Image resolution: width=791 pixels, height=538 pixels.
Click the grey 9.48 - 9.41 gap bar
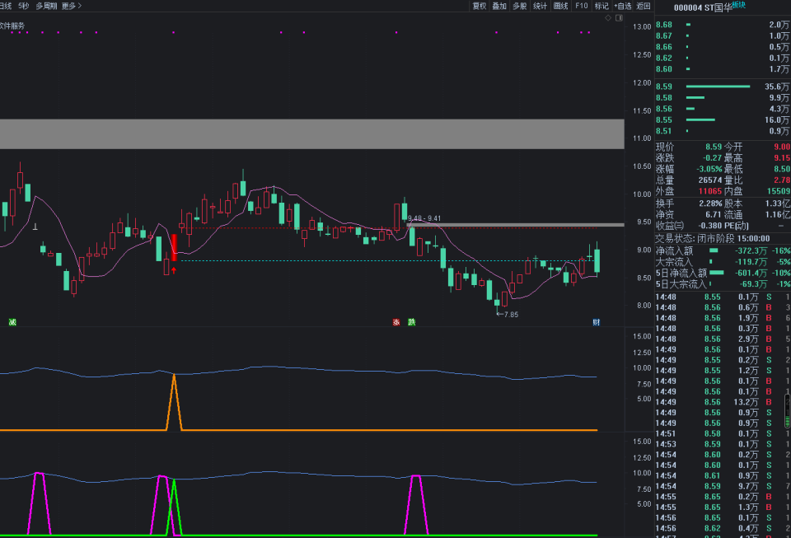[515, 224]
